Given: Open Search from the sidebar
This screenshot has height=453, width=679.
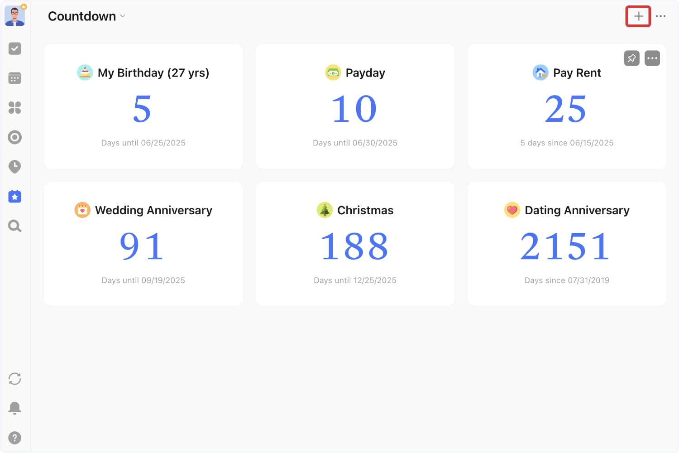Looking at the screenshot, I should click(15, 226).
